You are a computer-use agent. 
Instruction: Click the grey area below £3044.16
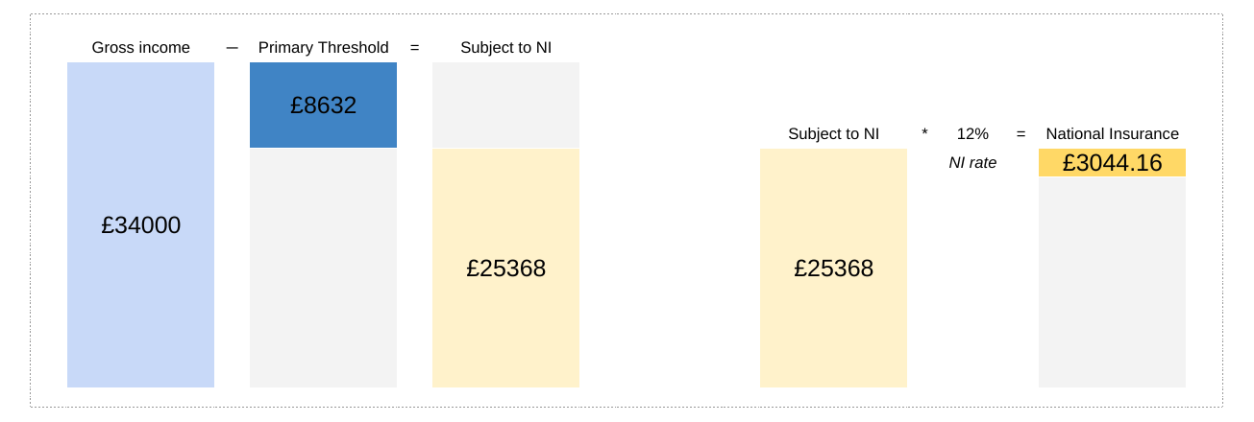pyautogui.click(x=1112, y=282)
